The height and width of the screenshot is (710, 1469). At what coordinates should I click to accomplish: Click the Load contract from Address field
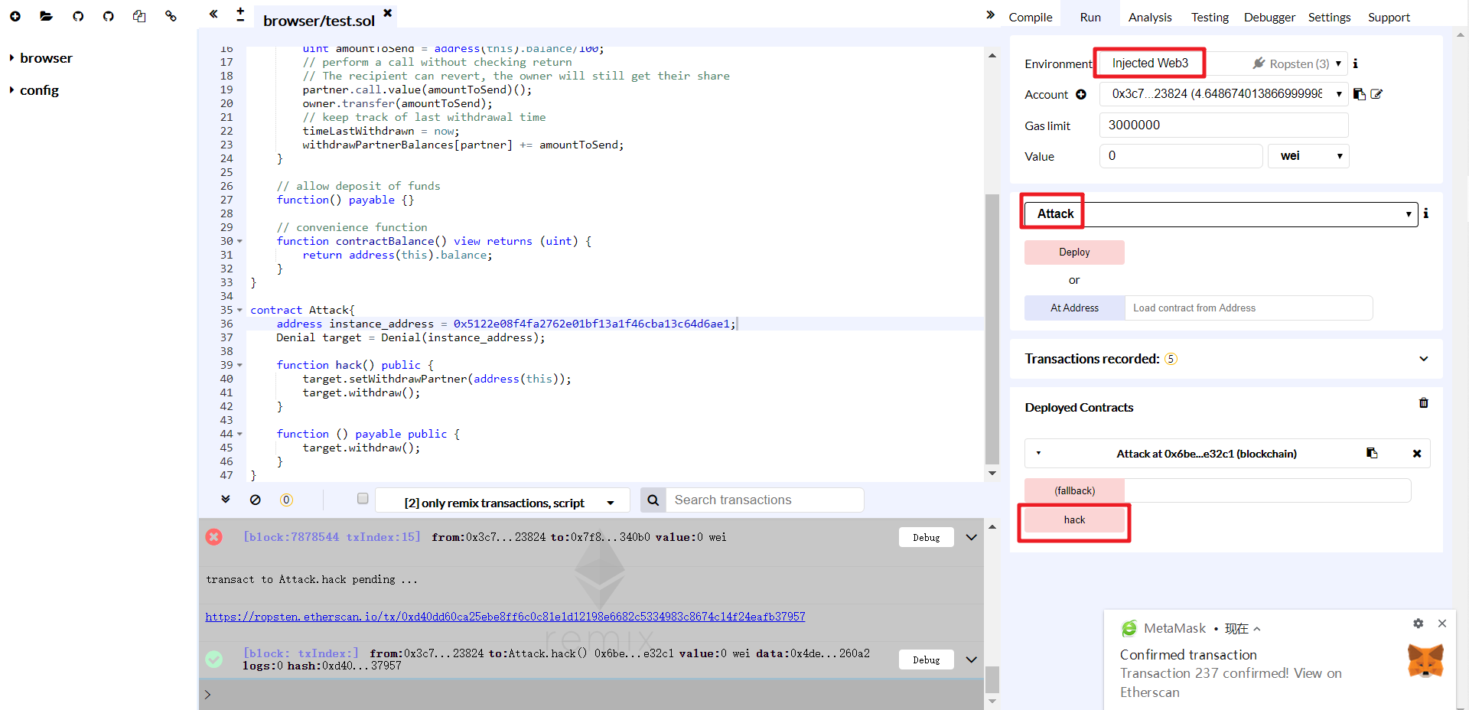(x=1248, y=308)
